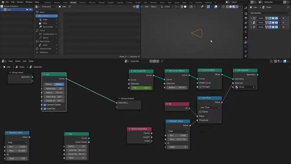
Task: Select Point Cloud Point domain
Action: [47, 45]
